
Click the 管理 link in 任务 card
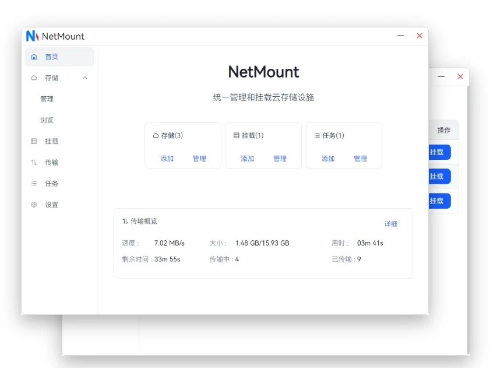point(361,159)
